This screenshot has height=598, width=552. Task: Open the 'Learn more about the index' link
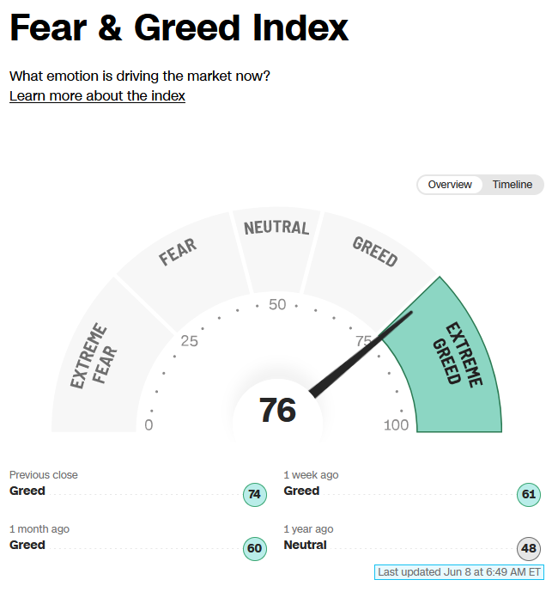(97, 95)
